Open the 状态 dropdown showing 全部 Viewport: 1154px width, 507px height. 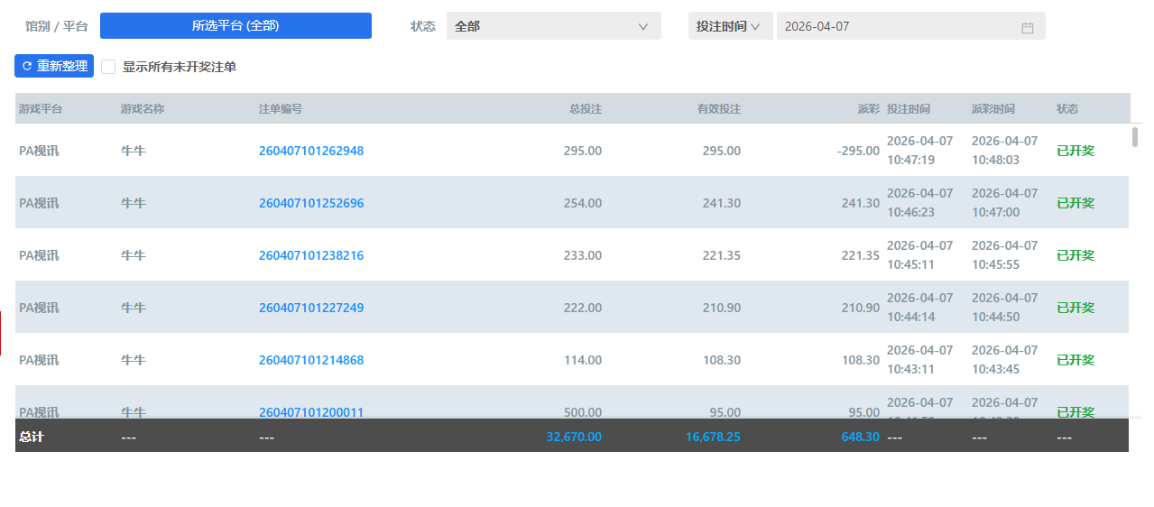[553, 26]
